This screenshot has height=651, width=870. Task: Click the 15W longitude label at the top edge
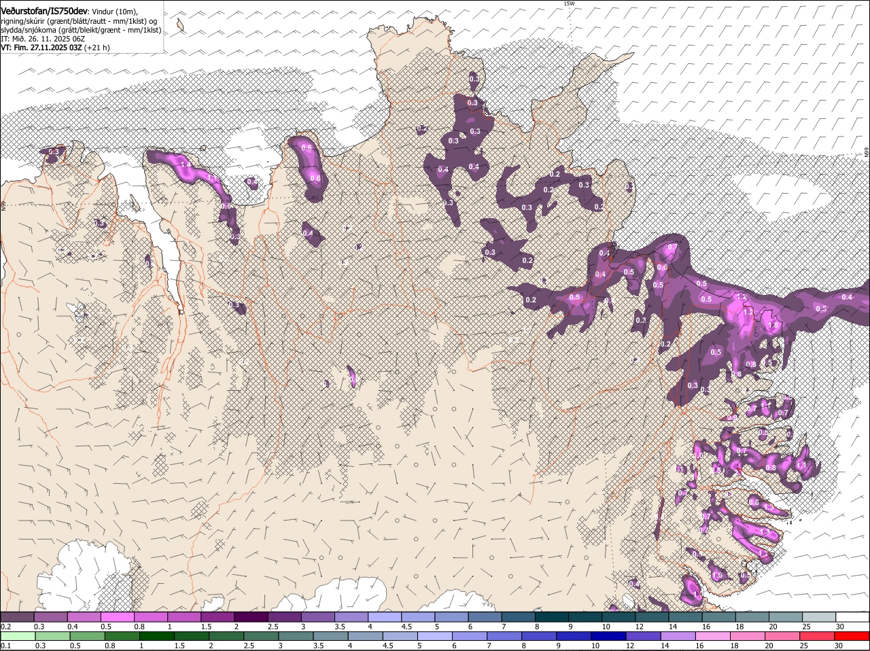569,3
